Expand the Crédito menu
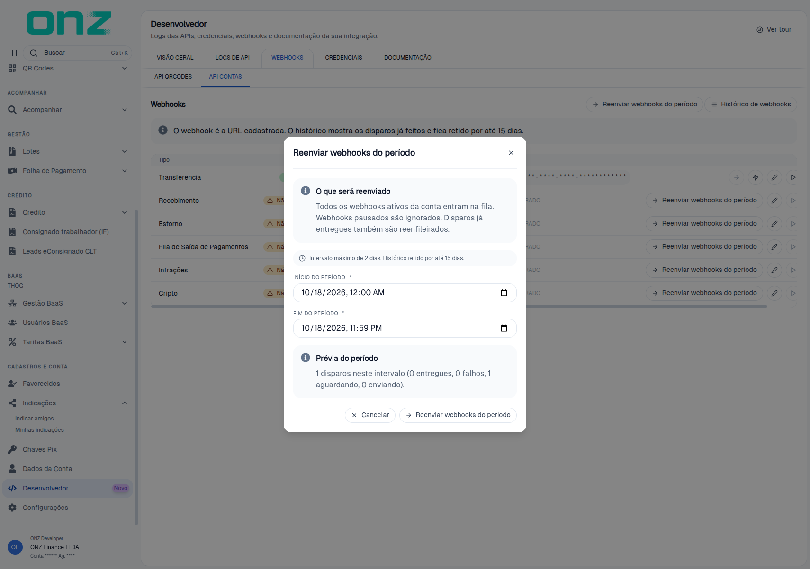This screenshot has width=810, height=569. (x=68, y=212)
